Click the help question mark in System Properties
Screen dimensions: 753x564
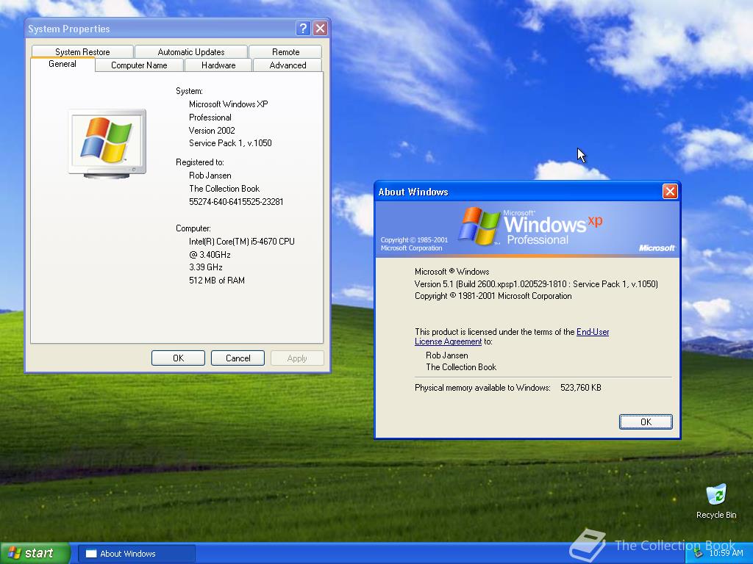coord(302,29)
